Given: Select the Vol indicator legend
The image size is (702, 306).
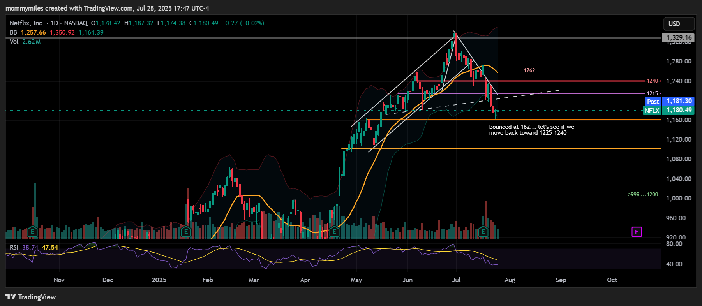Looking at the screenshot, I should point(14,42).
